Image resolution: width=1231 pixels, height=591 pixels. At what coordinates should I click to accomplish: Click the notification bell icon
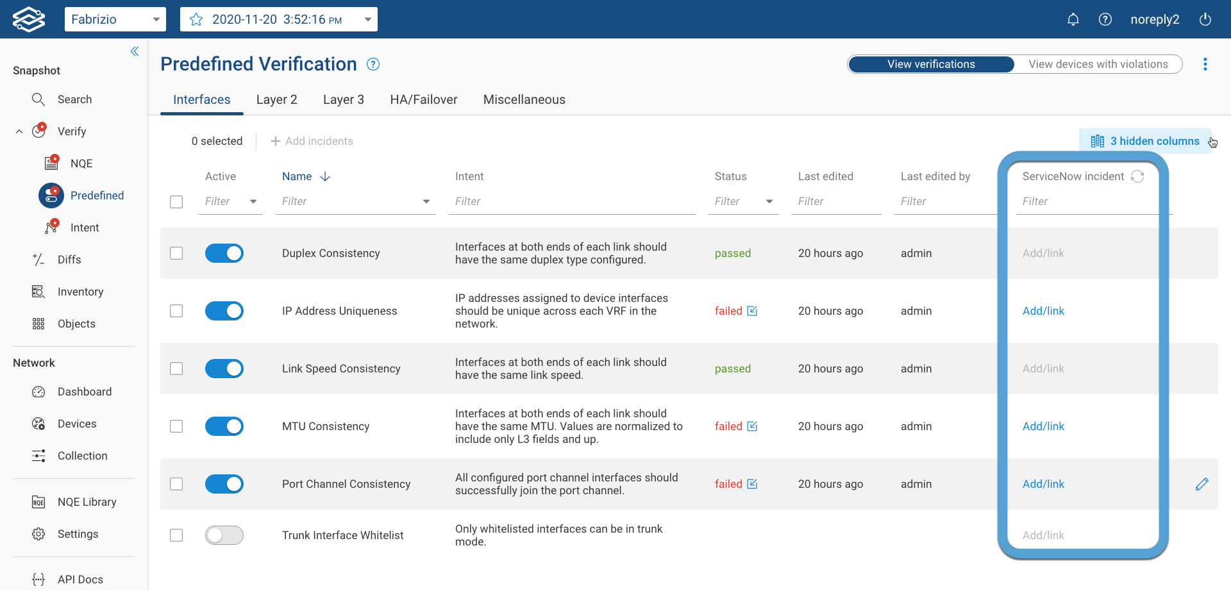pyautogui.click(x=1073, y=19)
